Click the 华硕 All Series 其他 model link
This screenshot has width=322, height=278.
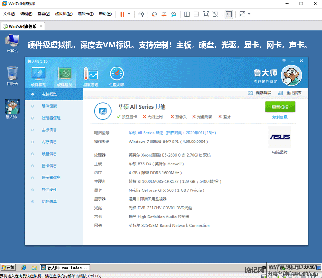[x=172, y=133]
